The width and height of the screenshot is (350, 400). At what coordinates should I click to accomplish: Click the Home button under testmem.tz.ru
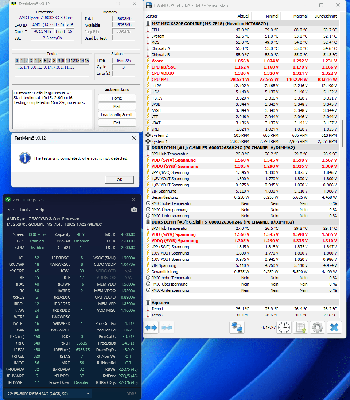tap(117, 98)
